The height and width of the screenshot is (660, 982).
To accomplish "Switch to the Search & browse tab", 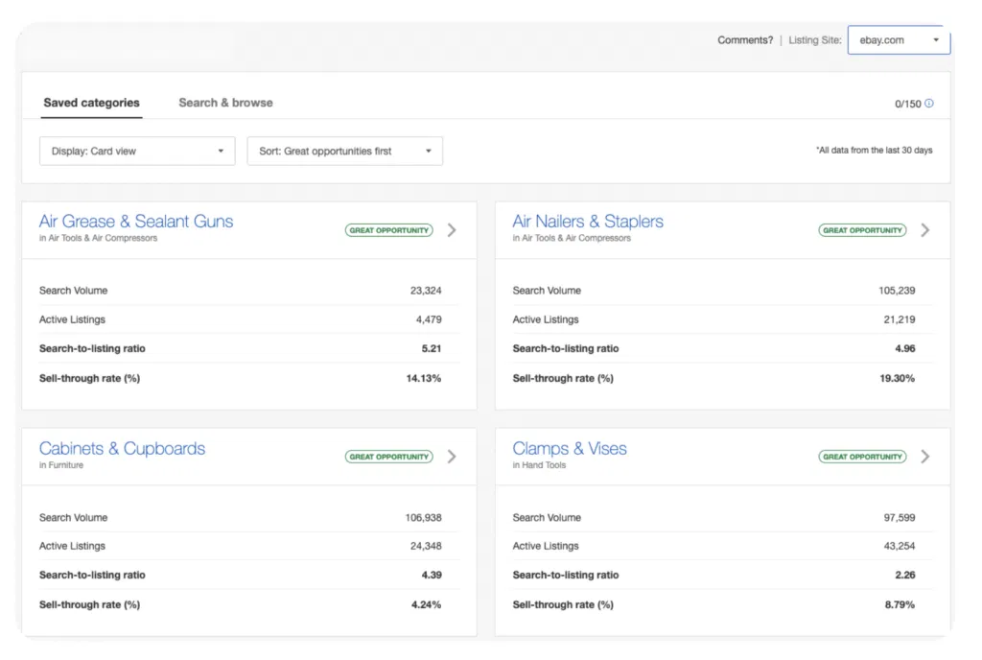I will pyautogui.click(x=225, y=103).
